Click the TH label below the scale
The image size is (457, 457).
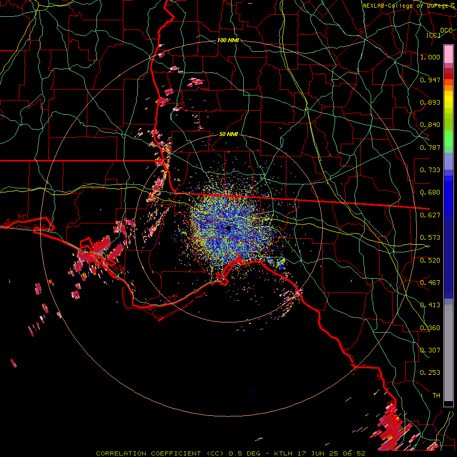[x=436, y=396]
